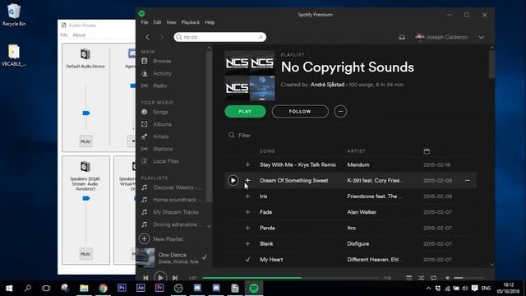526x296 pixels.
Task: Add Panda by Itro to your music
Action: point(247,228)
